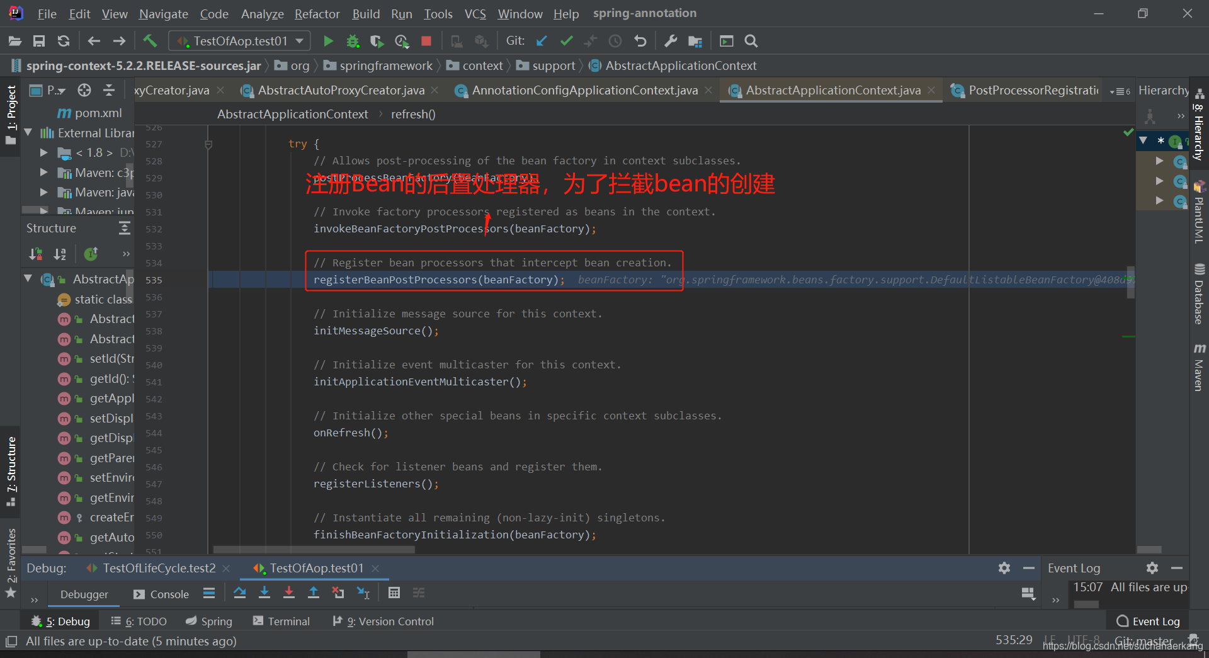
Task: Open Settings wrench icon
Action: point(671,41)
